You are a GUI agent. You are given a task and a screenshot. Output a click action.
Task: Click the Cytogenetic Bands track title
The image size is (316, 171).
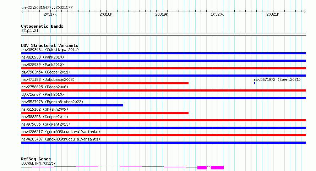(42, 26)
